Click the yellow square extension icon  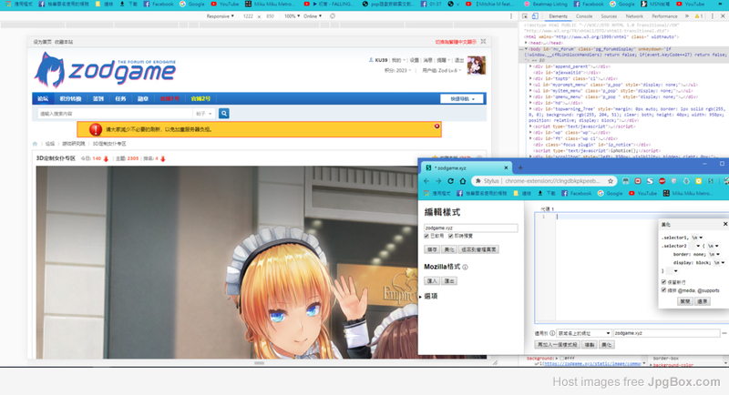pos(698,181)
